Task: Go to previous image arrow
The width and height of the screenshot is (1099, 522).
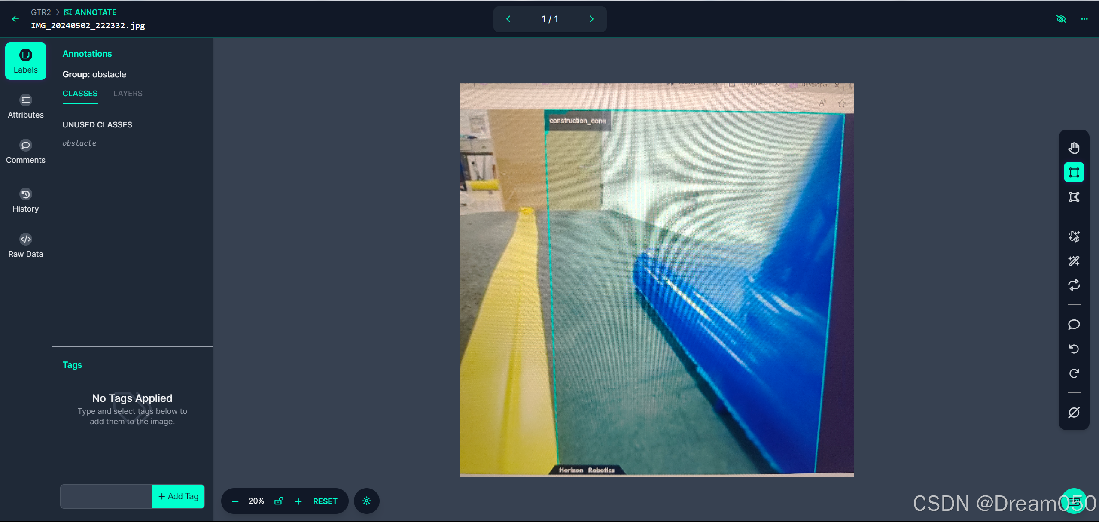Action: point(508,19)
